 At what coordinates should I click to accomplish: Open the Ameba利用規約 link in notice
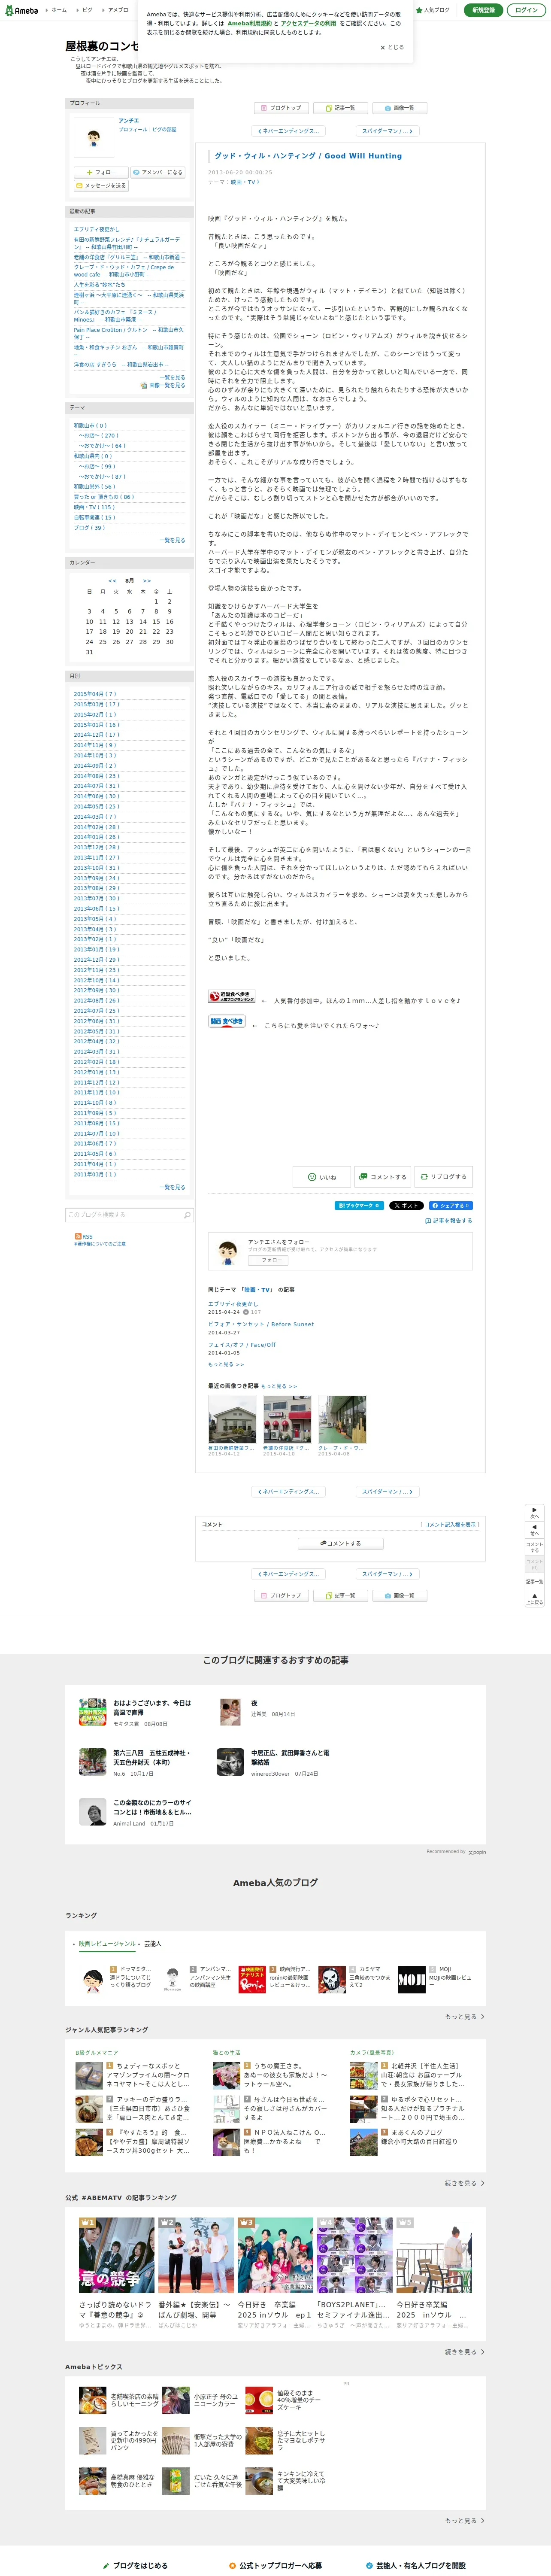(x=249, y=23)
